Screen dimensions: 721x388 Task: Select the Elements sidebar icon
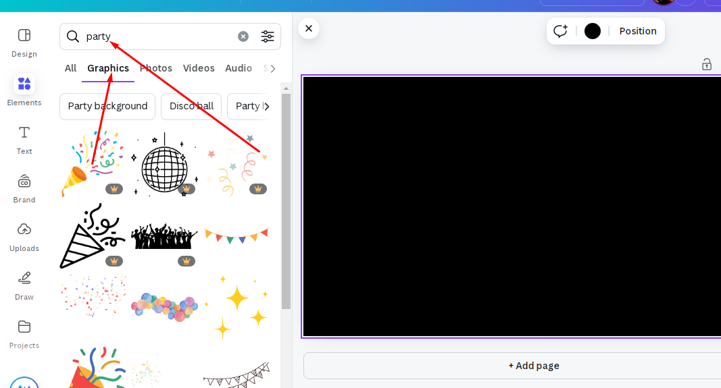pyautogui.click(x=24, y=84)
